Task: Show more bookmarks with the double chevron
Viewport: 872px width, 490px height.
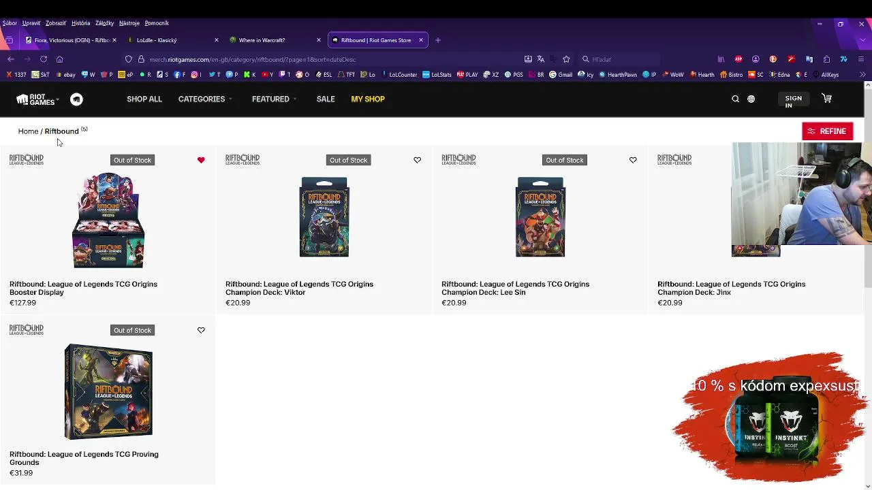Action: 862,75
